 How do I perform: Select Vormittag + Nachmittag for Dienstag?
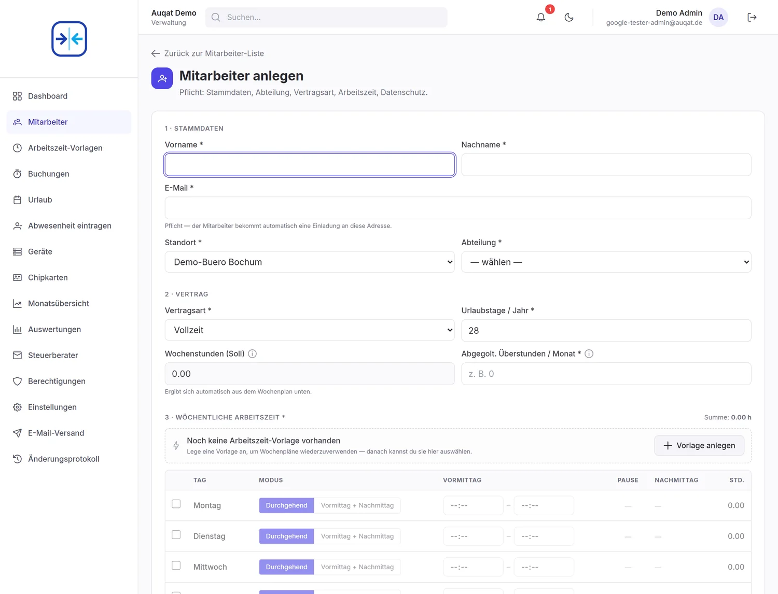(x=357, y=536)
